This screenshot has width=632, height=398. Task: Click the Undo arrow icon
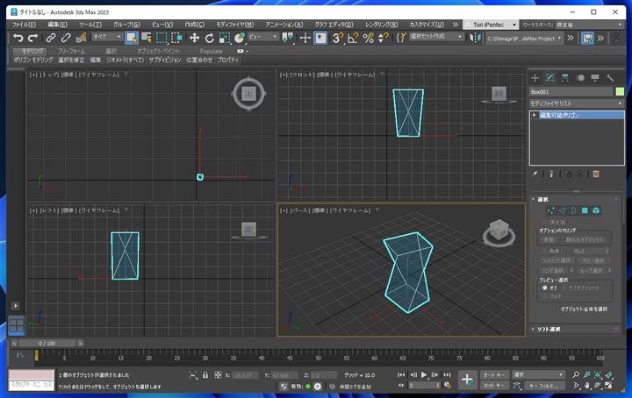[18, 39]
